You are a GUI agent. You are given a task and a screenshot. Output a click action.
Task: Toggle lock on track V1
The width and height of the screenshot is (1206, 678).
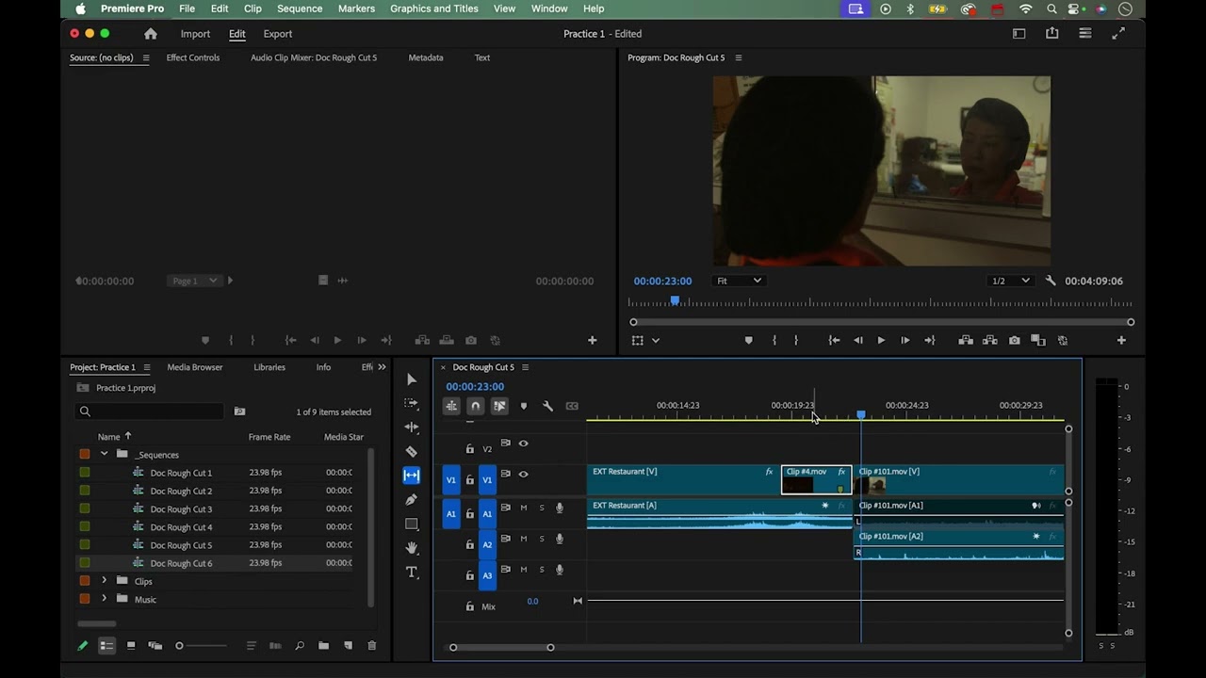point(470,480)
